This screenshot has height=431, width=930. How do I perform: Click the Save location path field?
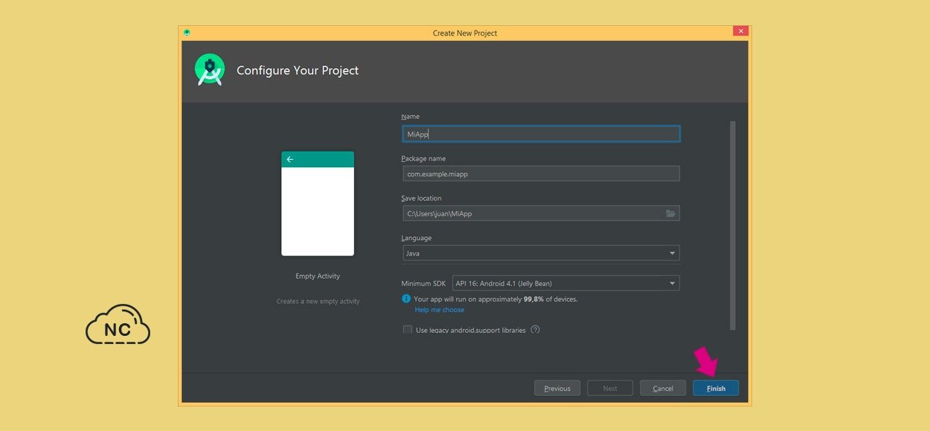pos(532,214)
